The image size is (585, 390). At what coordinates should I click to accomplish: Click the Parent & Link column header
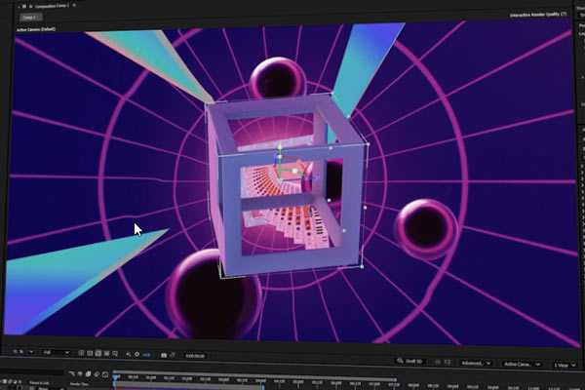(x=39, y=383)
